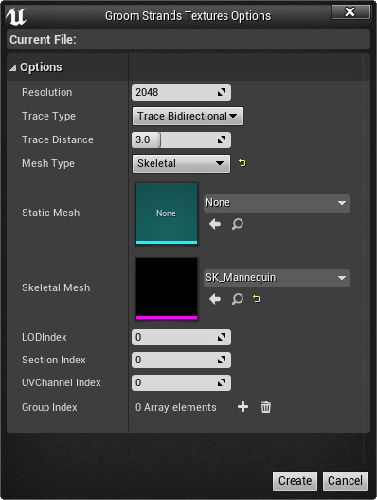
Task: Click the Mesh Type property label
Action: [x=48, y=163]
